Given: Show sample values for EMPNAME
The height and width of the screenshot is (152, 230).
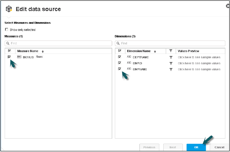Looking at the screenshot, I should [199, 69].
